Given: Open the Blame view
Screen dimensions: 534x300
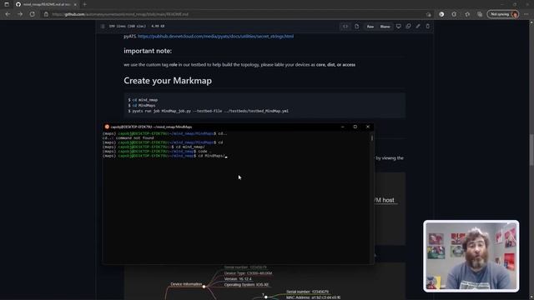Looking at the screenshot, I should [x=385, y=27].
